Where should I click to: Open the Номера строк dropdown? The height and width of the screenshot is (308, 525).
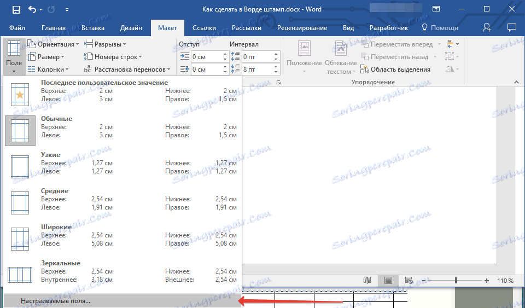113,57
